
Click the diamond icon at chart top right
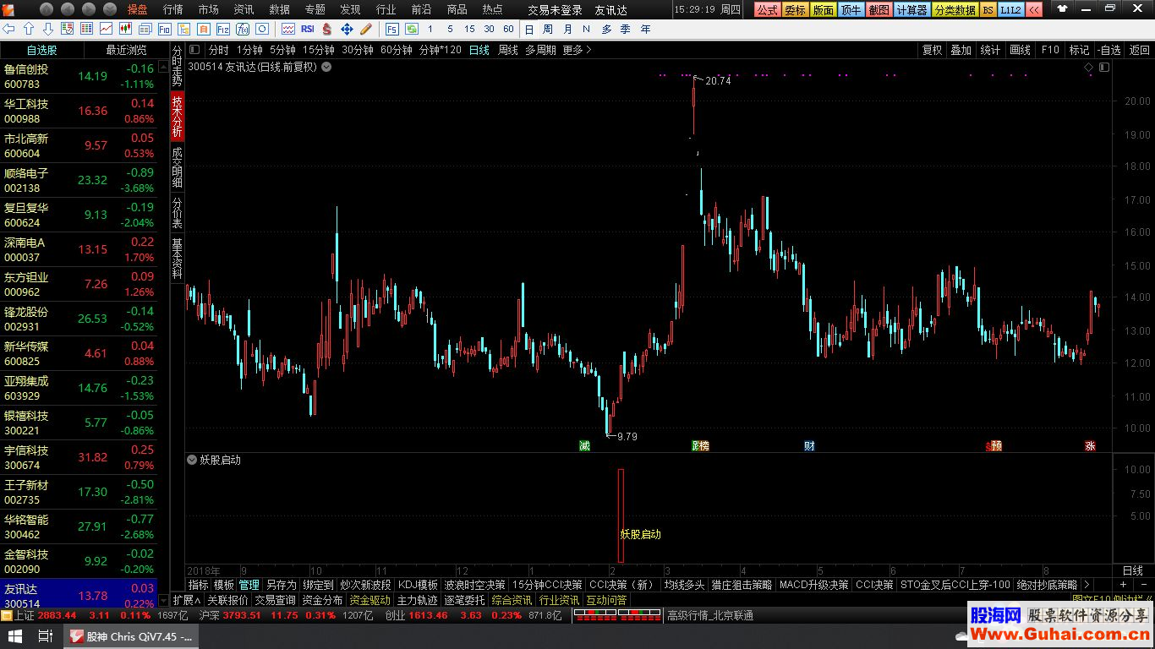coord(1088,67)
